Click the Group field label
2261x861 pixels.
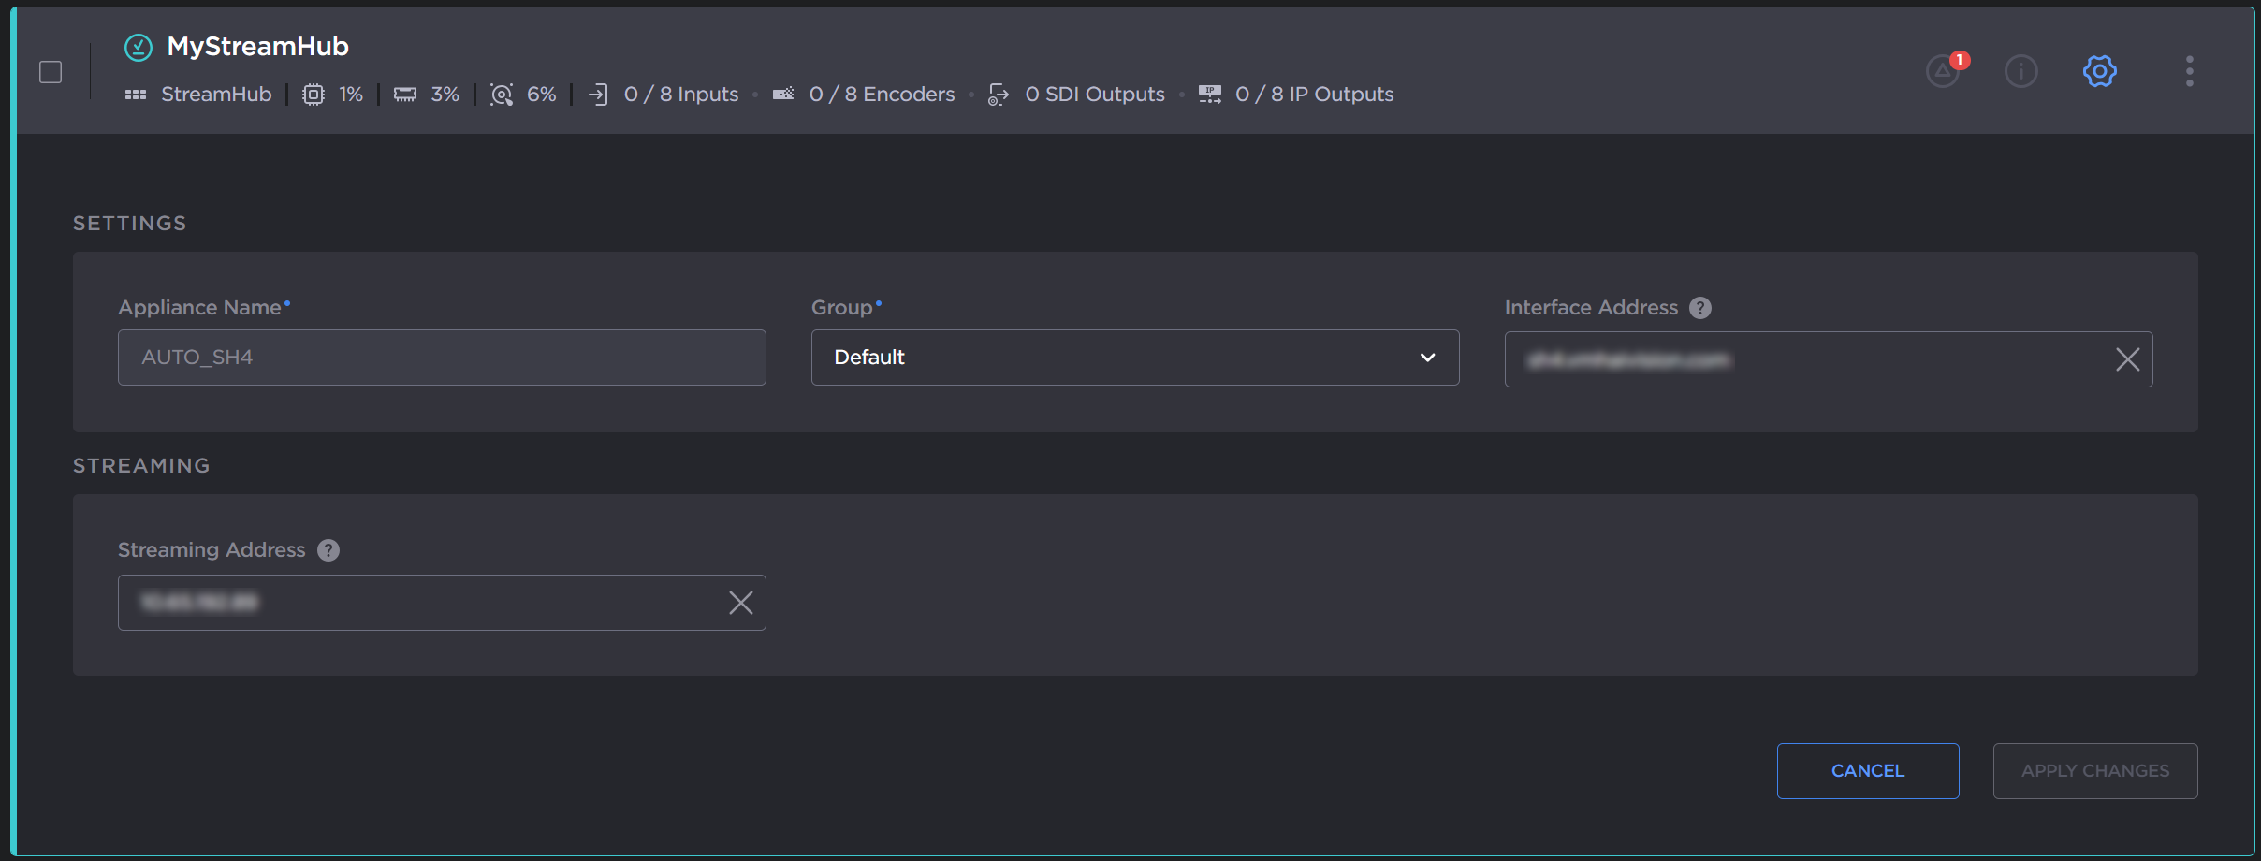841,308
